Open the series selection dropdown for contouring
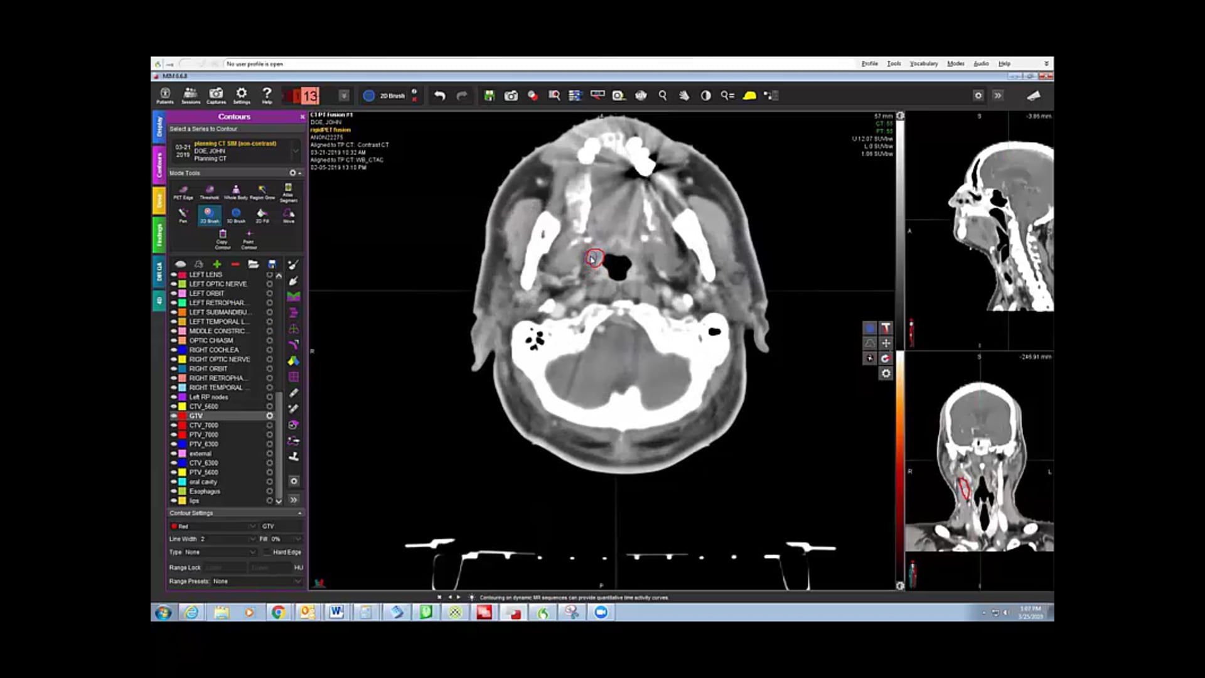Viewport: 1205px width, 678px height. 296,151
